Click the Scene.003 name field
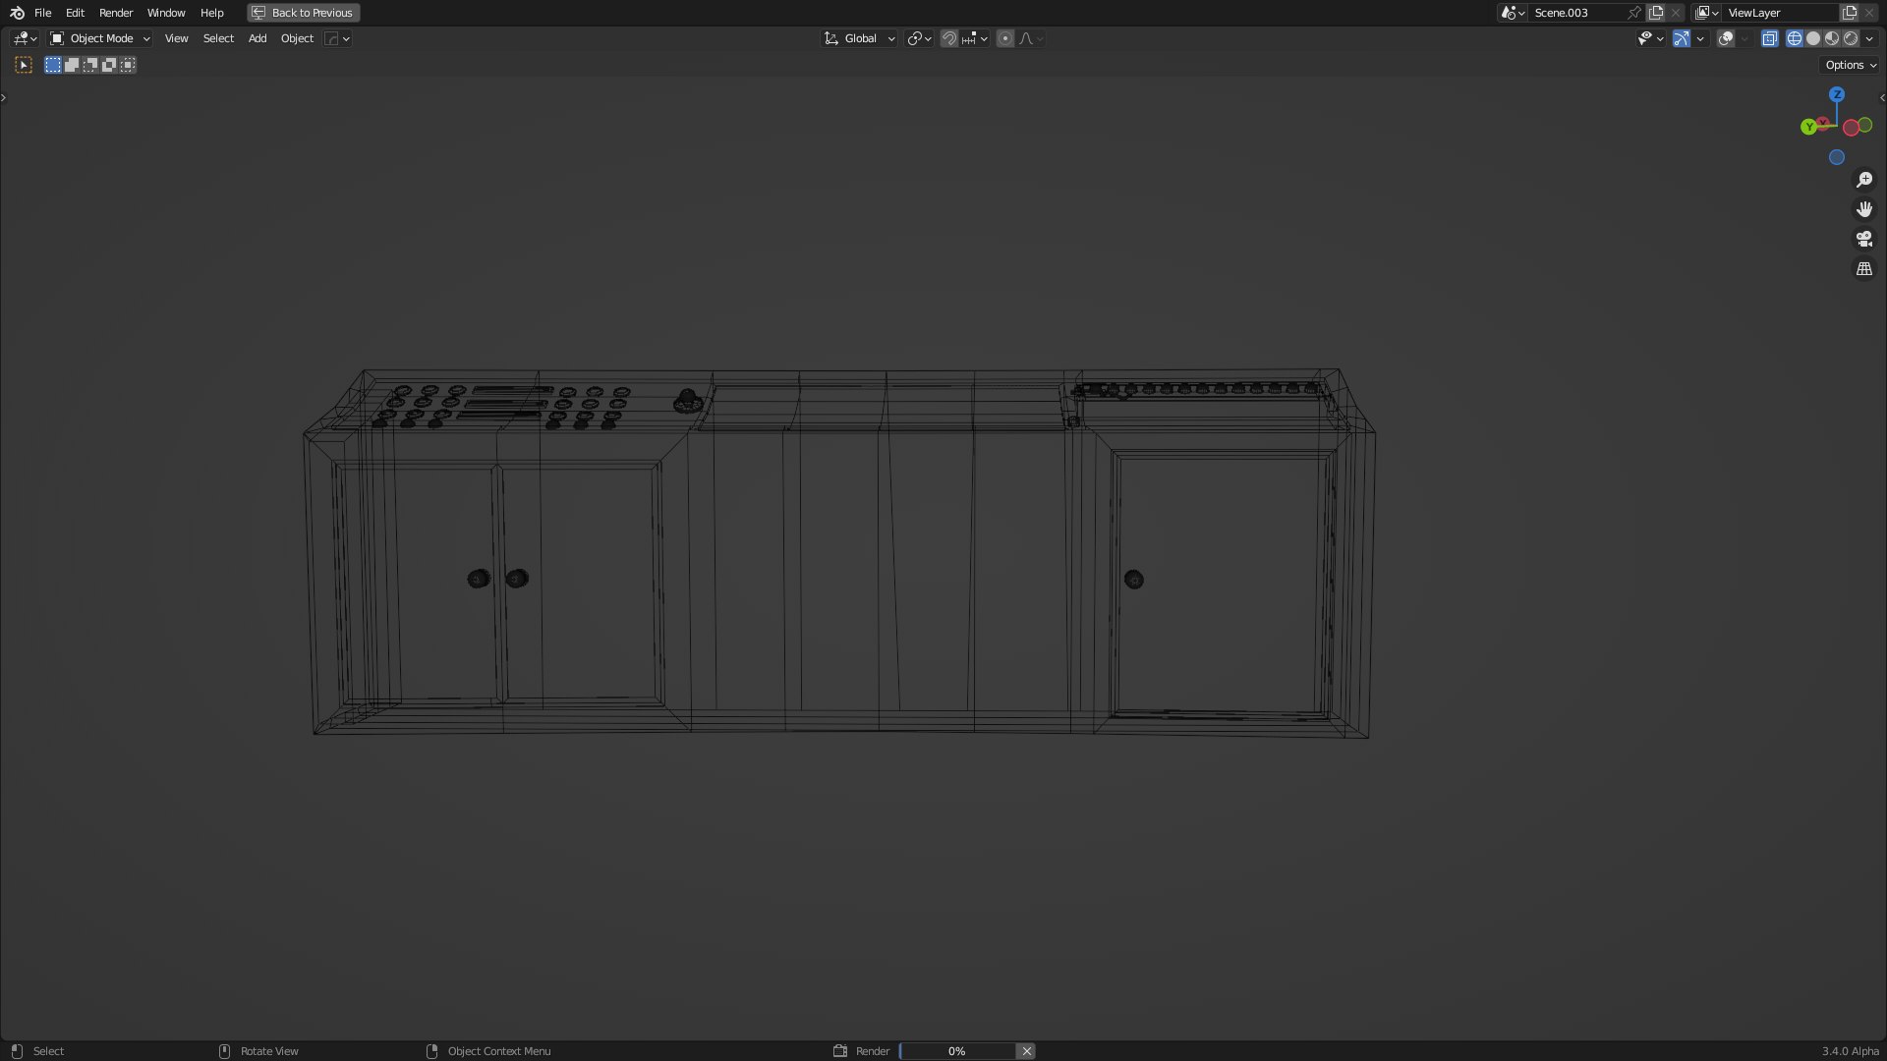 point(1578,13)
